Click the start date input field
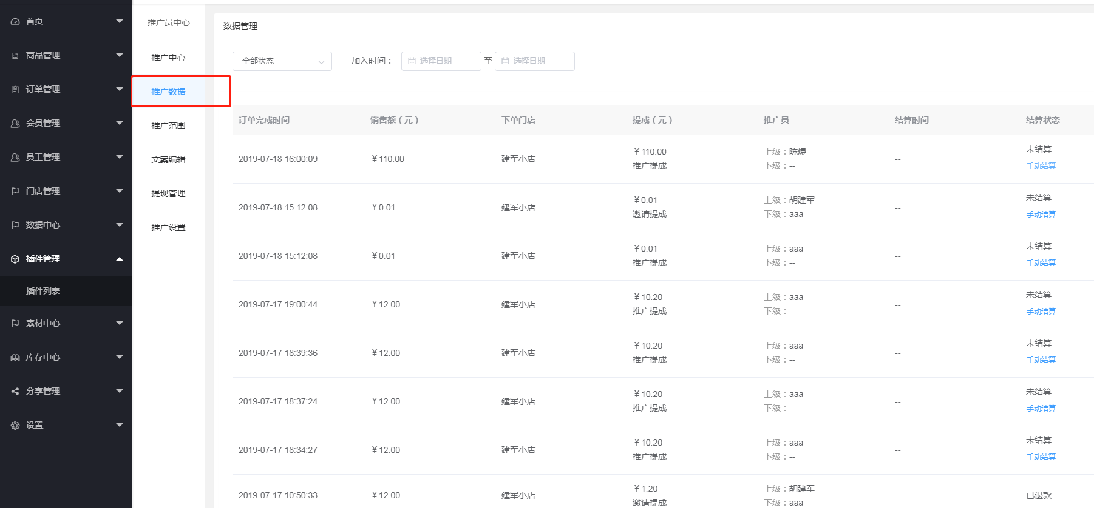Viewport: 1094px width, 508px height. [x=441, y=61]
